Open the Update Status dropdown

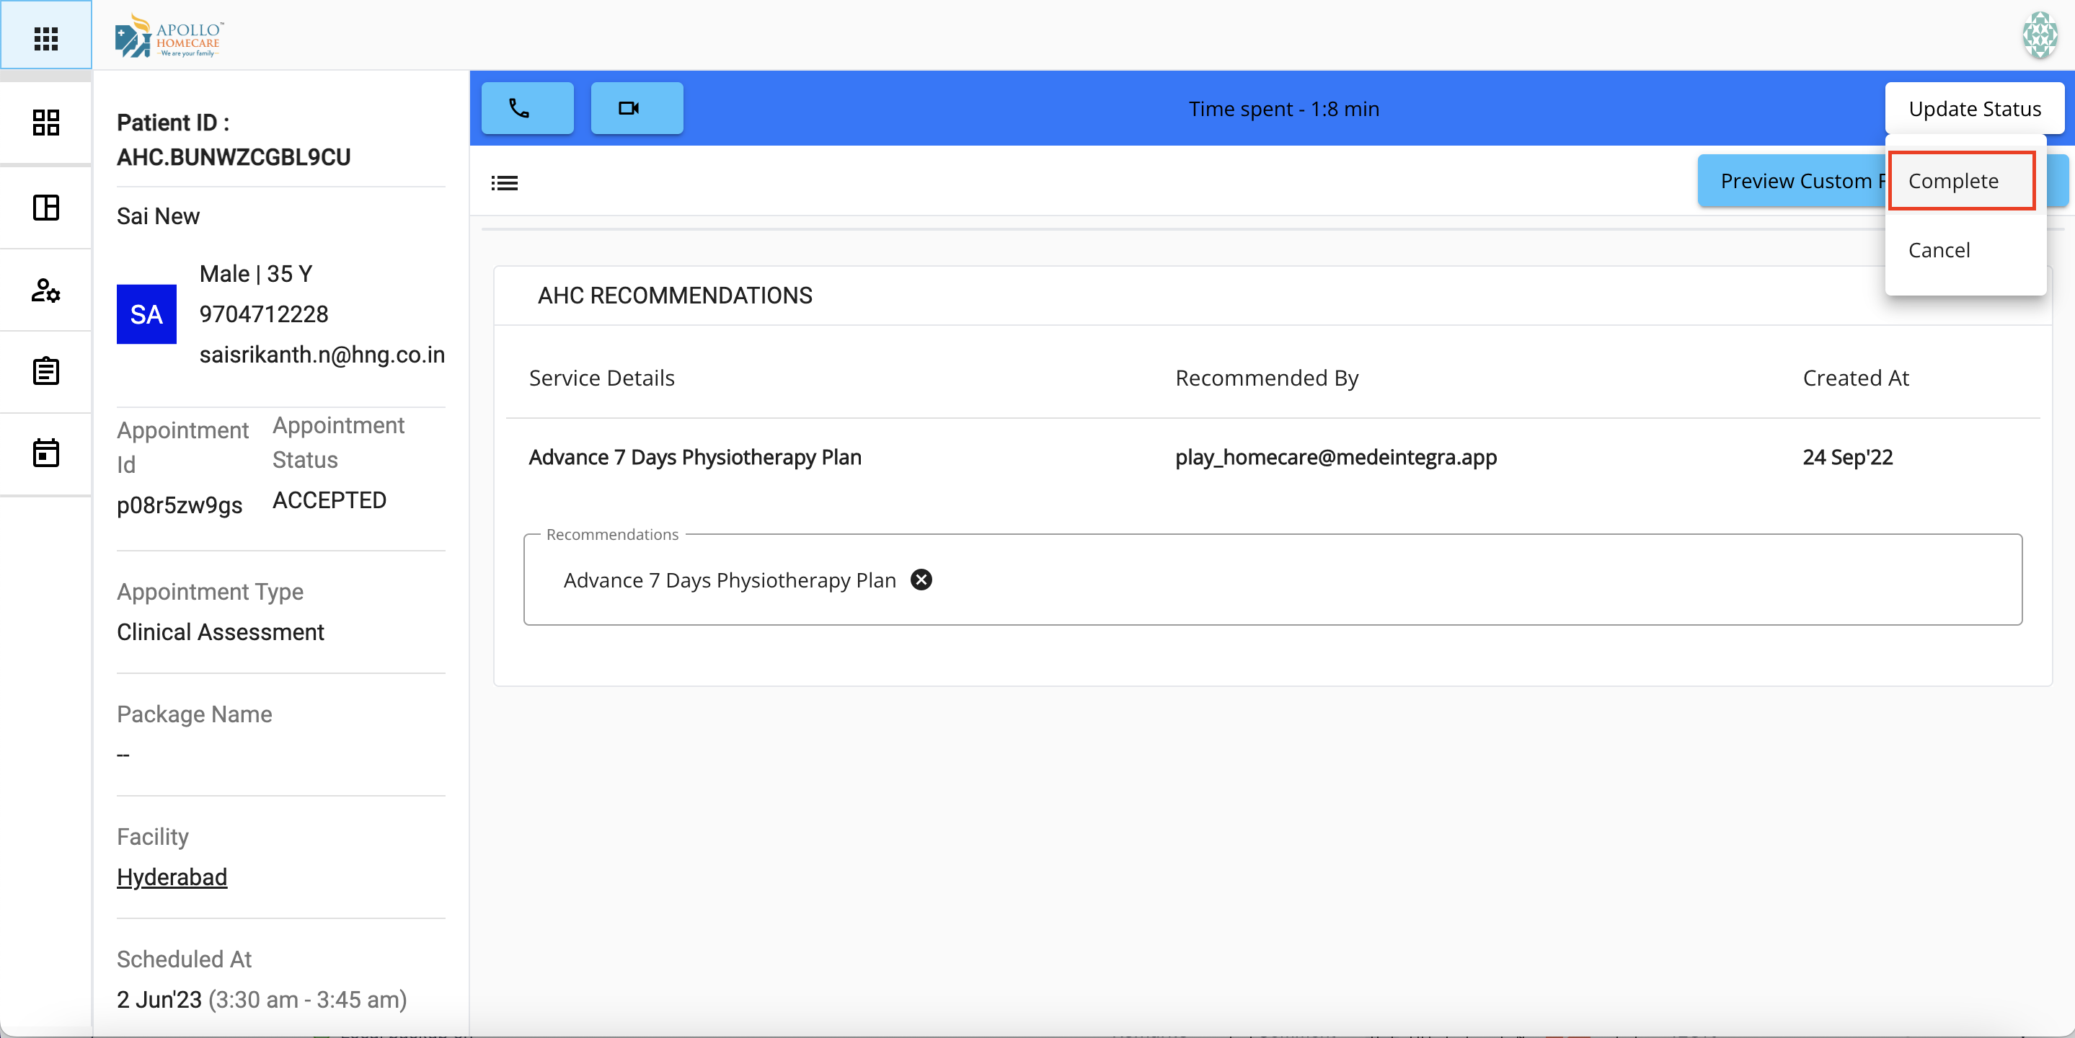click(x=1974, y=108)
